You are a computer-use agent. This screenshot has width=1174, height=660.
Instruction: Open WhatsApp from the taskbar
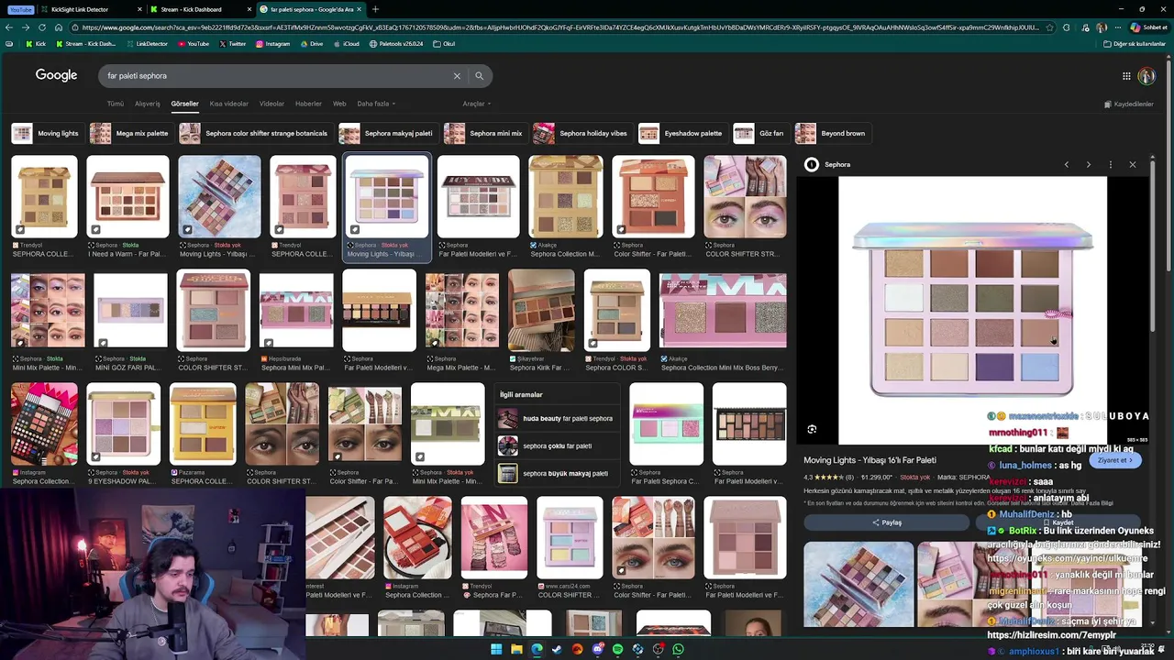(x=678, y=649)
